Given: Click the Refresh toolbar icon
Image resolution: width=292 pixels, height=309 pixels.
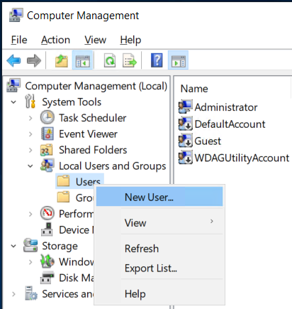Looking at the screenshot, I should pos(110,60).
